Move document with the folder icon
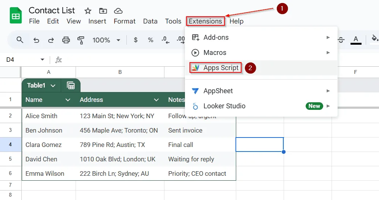 tap(103, 11)
